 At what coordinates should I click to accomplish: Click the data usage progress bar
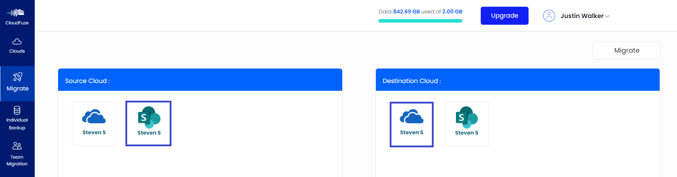click(x=420, y=21)
